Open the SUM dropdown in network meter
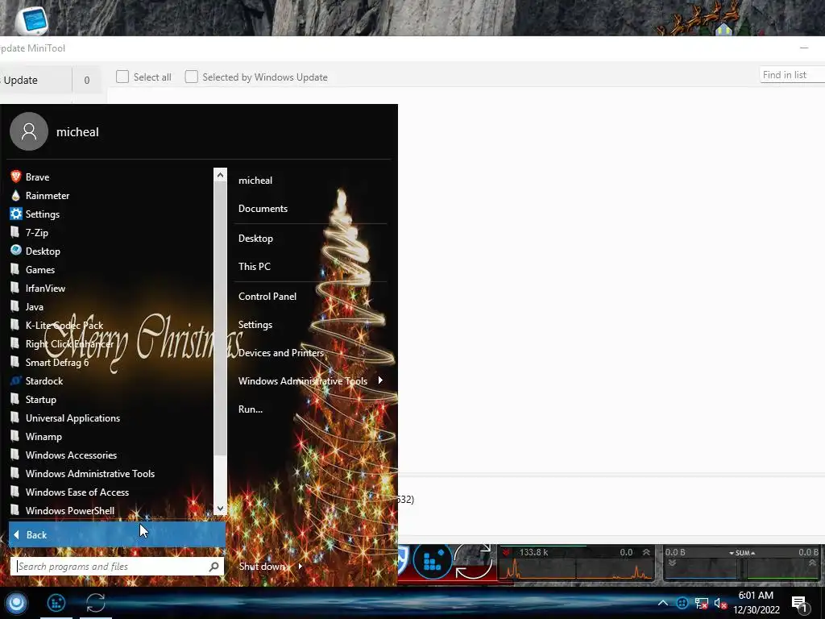This screenshot has height=619, width=825. coord(742,553)
